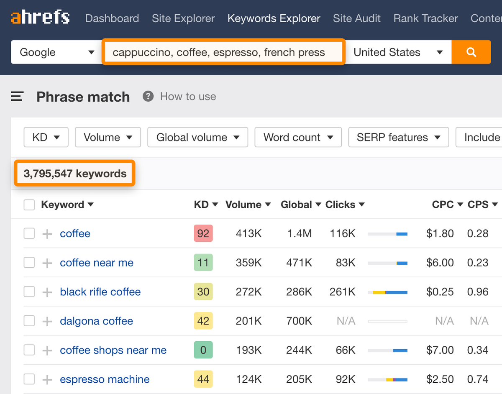
Task: Open the hamburger sidebar menu icon
Action: tap(17, 97)
